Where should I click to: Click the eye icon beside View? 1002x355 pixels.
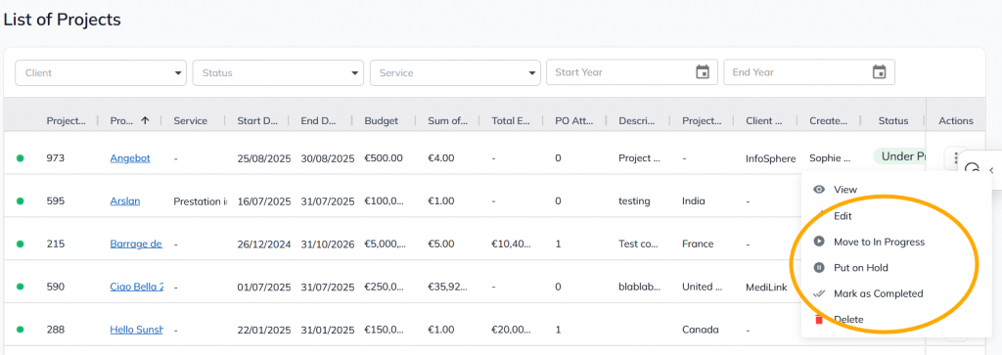click(819, 190)
